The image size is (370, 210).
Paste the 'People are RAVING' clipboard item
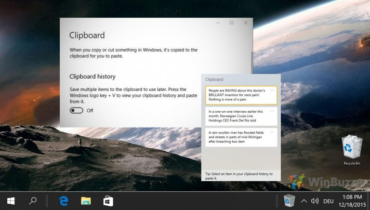coord(236,95)
